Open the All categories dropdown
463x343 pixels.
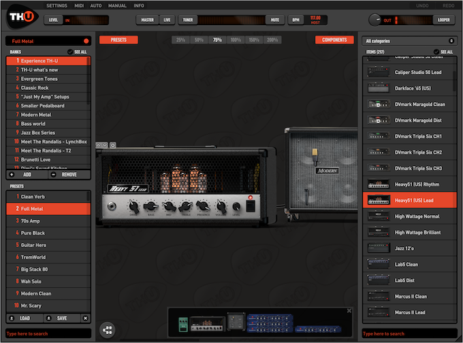[409, 41]
